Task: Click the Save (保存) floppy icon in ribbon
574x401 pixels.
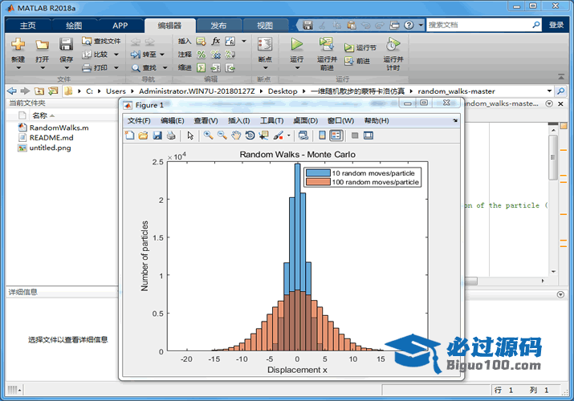Action: coord(67,44)
